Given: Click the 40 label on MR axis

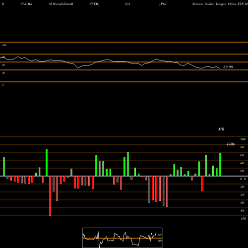Looking at the screenshot, I should click(x=242, y=163).
